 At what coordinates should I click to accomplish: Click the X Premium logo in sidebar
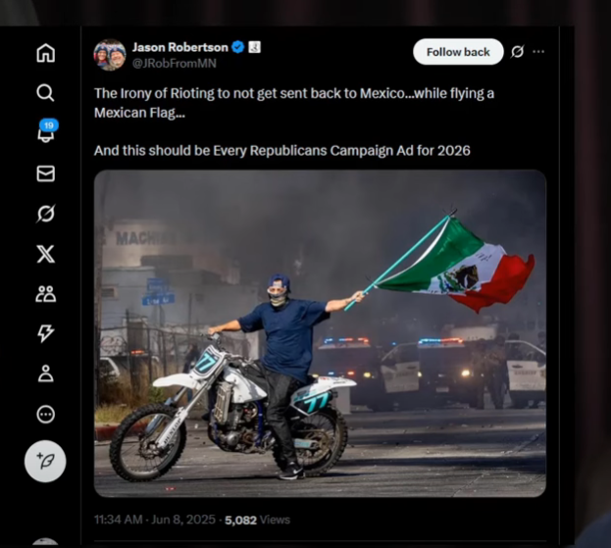click(x=45, y=254)
